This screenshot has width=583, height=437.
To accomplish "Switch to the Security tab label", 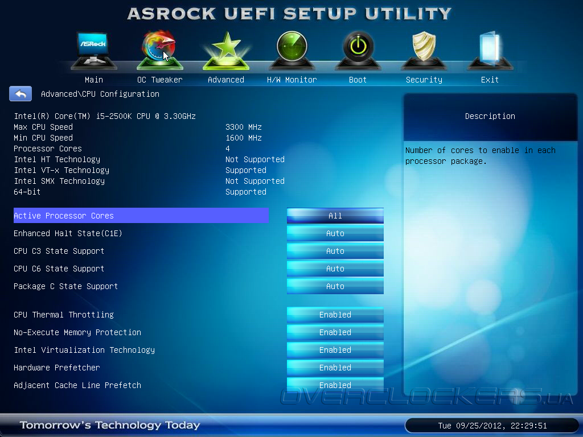I will [424, 80].
